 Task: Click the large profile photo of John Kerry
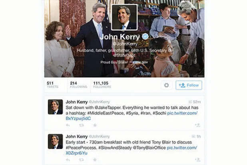coord(124,17)
